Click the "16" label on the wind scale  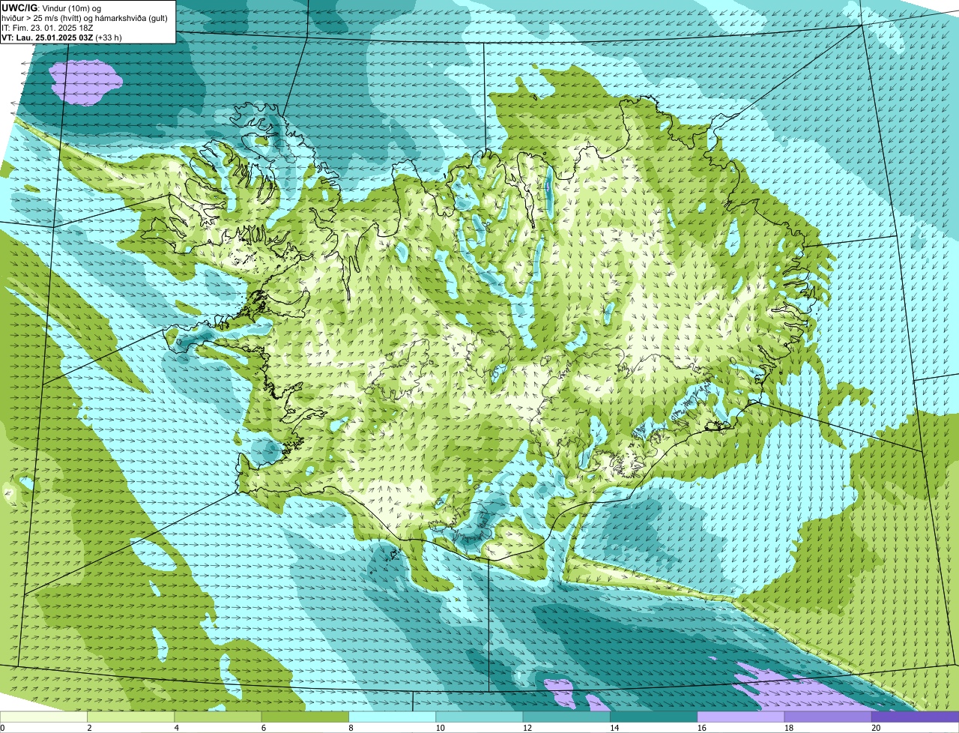pyautogui.click(x=701, y=728)
